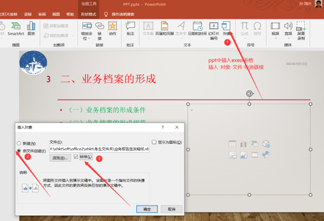Switch to the Review (审阅) tab
This screenshot has width=324, height=221.
[x=42, y=14]
